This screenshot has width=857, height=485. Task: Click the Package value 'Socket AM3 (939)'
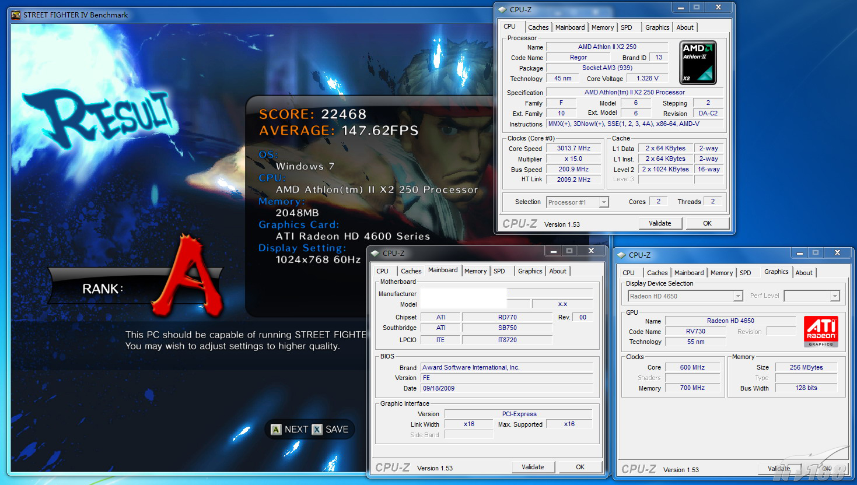pyautogui.click(x=607, y=68)
